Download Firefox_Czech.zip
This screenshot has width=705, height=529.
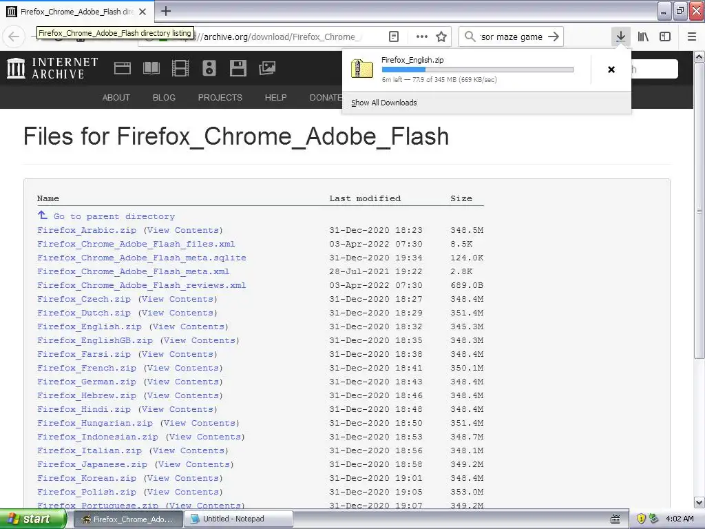click(84, 299)
